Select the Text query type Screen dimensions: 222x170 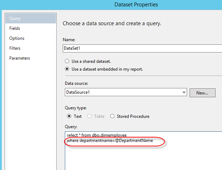(x=69, y=116)
